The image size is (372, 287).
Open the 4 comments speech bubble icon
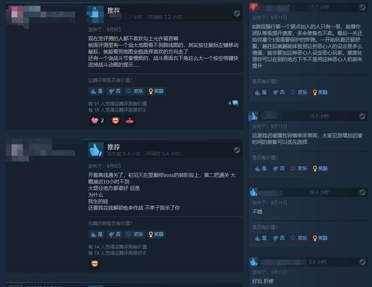click(235, 103)
